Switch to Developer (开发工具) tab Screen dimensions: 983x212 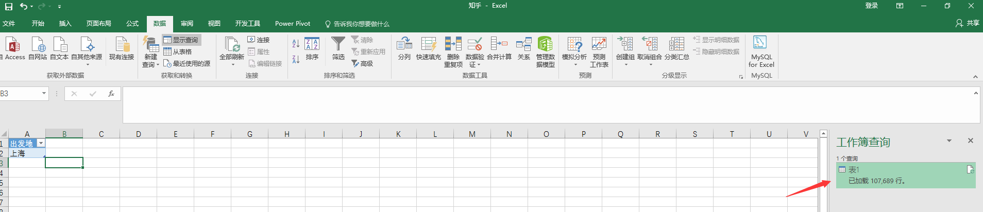(248, 24)
